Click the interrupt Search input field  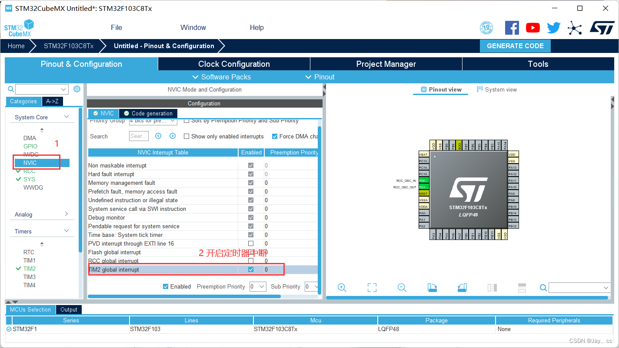tap(139, 136)
